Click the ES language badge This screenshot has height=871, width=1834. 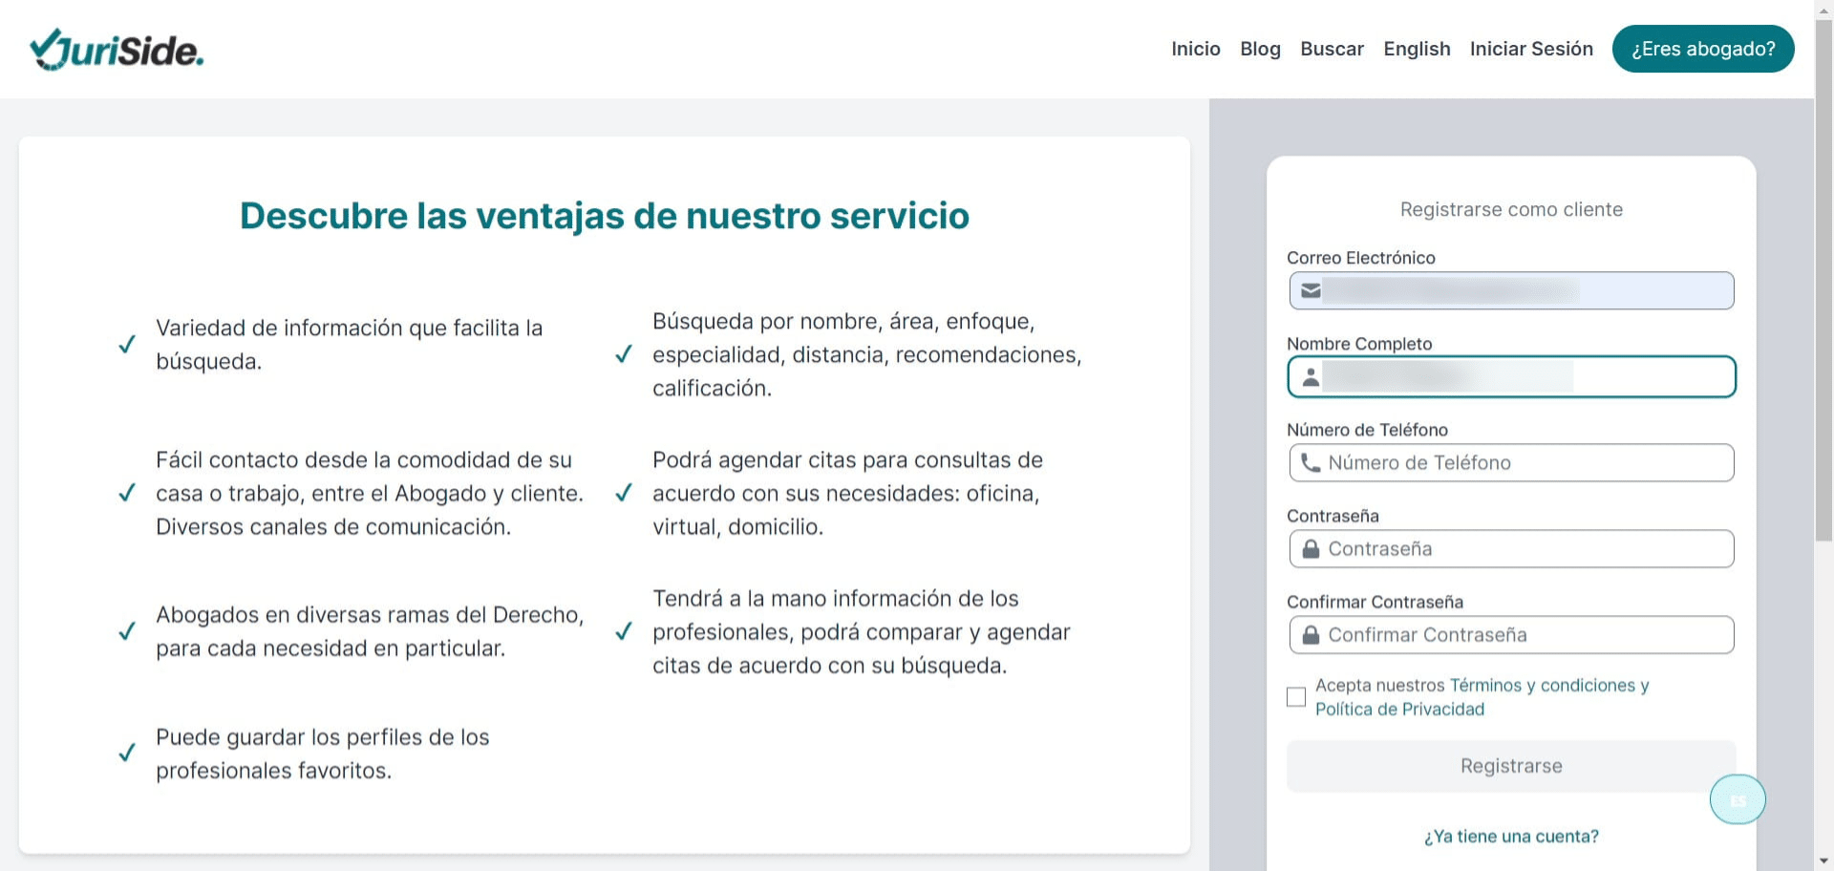(x=1738, y=799)
